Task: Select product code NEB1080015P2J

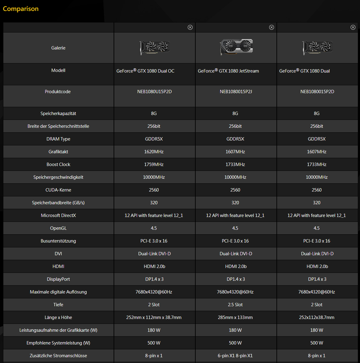Action: point(236,92)
